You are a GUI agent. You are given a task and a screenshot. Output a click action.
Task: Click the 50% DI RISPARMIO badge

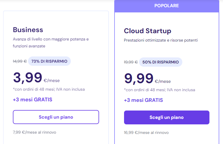click(160, 62)
